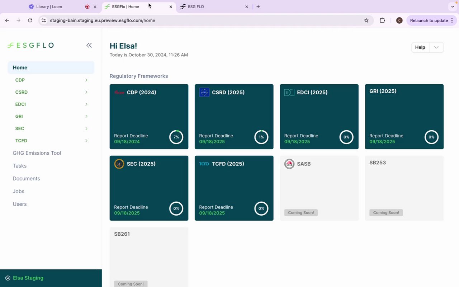
Task: Click TCFD 0% progress ring
Action: coord(261,208)
